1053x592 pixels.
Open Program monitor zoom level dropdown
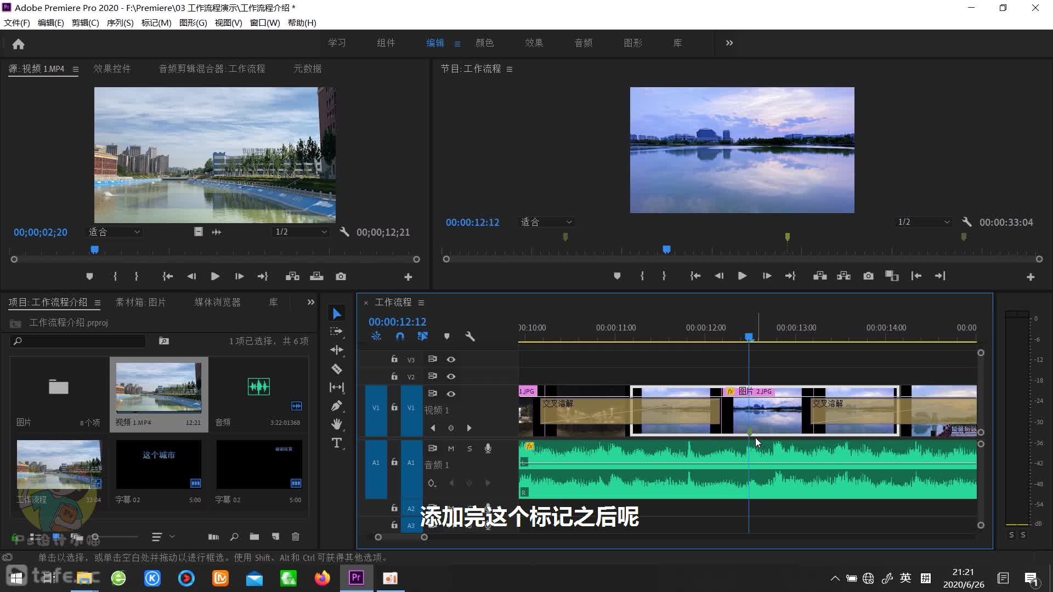point(546,222)
